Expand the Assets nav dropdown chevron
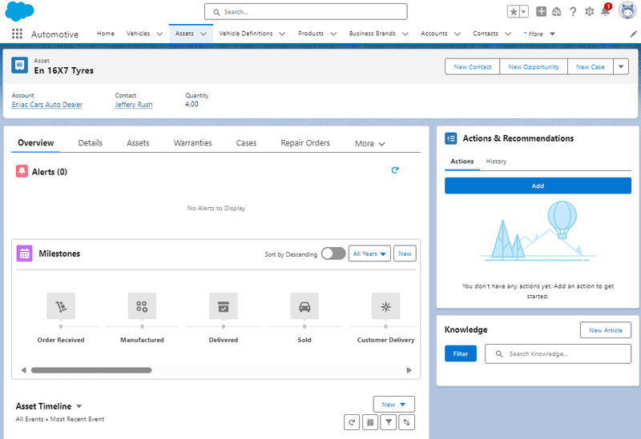641x439 pixels. click(x=204, y=34)
